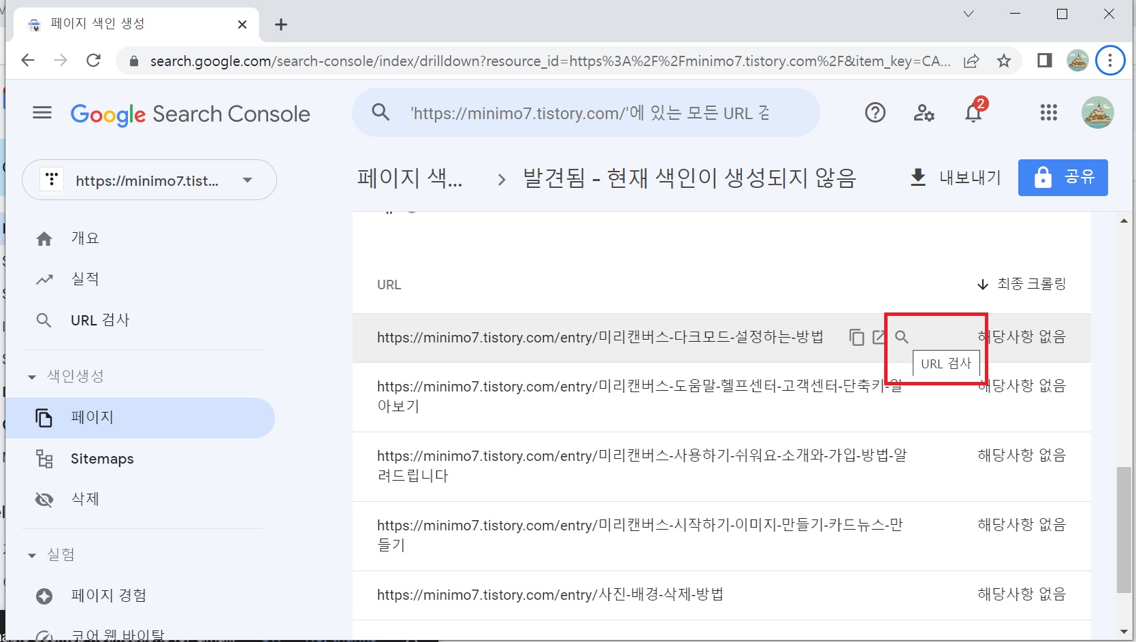The height and width of the screenshot is (642, 1136).
Task: Open Google Search Console home logo
Action: pyautogui.click(x=191, y=114)
